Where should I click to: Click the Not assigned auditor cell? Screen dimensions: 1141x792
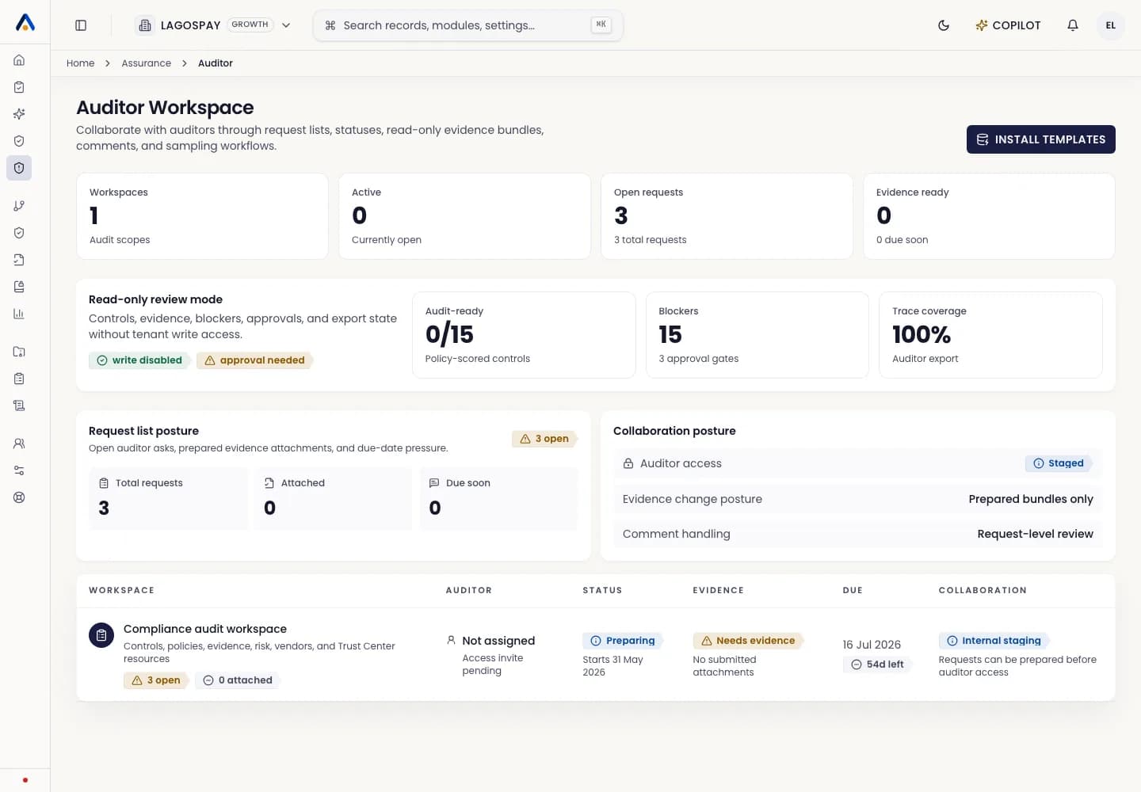[498, 641]
